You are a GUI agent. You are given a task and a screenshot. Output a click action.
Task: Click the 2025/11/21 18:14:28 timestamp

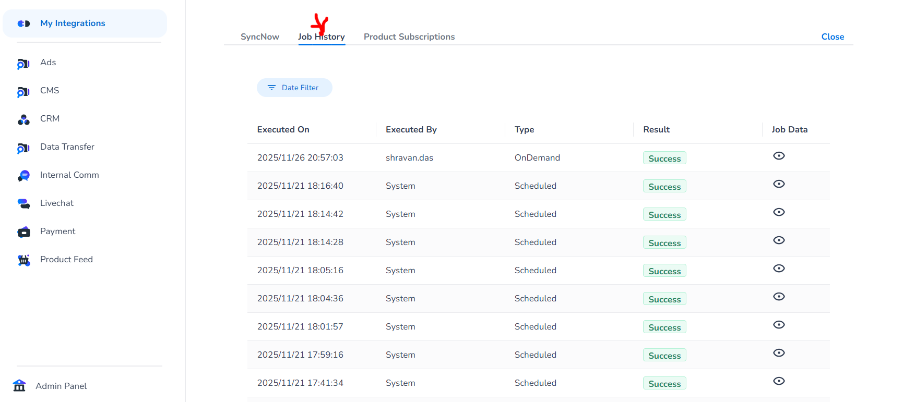tap(300, 242)
